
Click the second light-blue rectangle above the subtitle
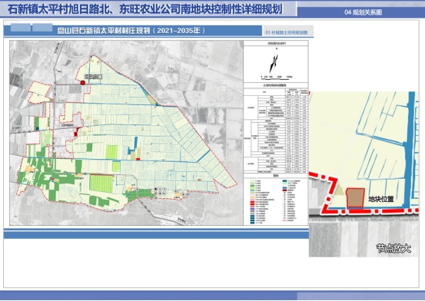pos(42,28)
